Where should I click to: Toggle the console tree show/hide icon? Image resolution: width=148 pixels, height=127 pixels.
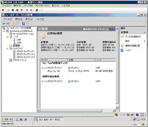pos(18,23)
